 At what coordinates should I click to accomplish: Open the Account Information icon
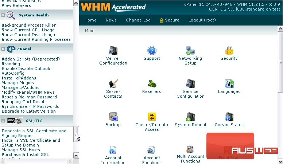113,150
